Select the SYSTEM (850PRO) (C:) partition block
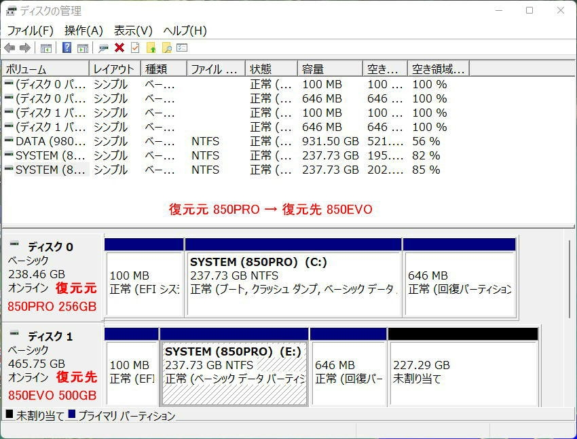This screenshot has height=439, width=577. tap(293, 278)
